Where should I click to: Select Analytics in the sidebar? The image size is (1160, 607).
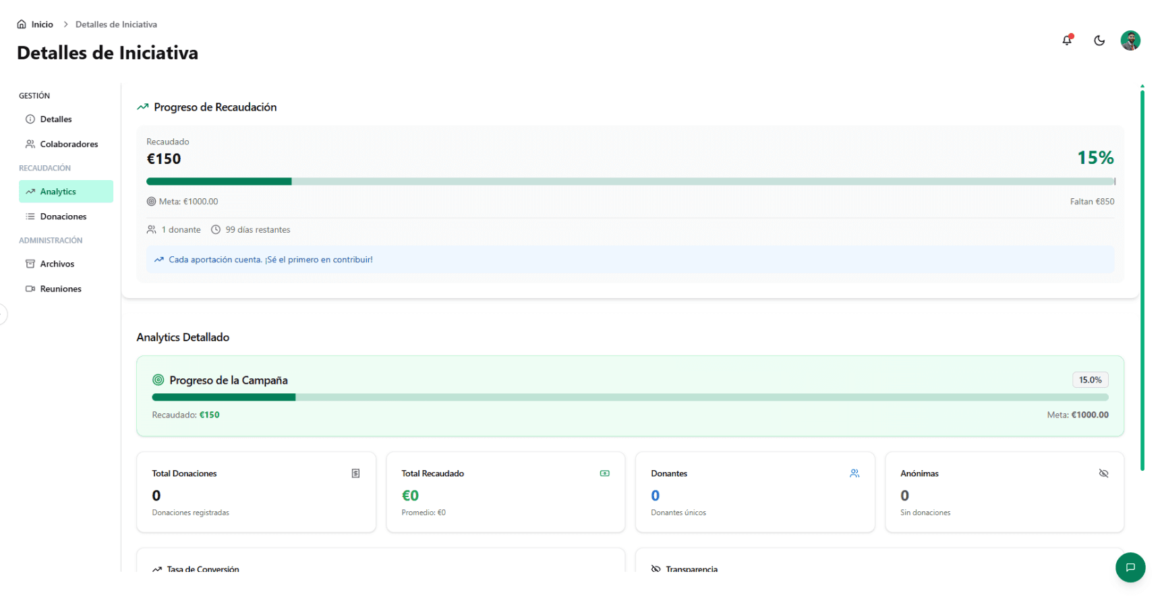click(x=58, y=192)
